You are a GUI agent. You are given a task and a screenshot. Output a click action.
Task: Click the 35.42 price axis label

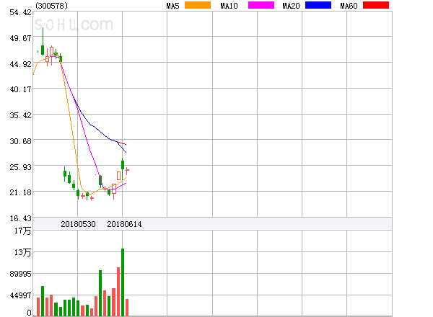20,115
